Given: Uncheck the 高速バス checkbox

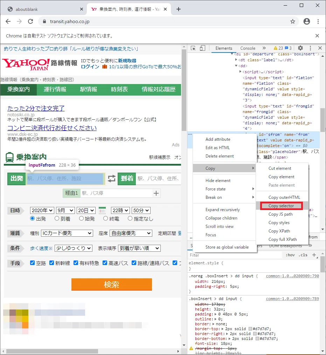Looking at the screenshot, I should pyautogui.click(x=105, y=263).
